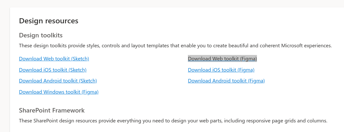Open Download Web toolkit (Sketch) link
Image resolution: width=344 pixels, height=132 pixels.
54,59
